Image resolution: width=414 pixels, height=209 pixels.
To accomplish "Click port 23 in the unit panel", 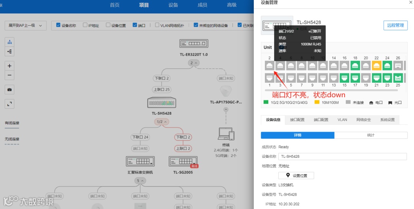I will (387, 78).
